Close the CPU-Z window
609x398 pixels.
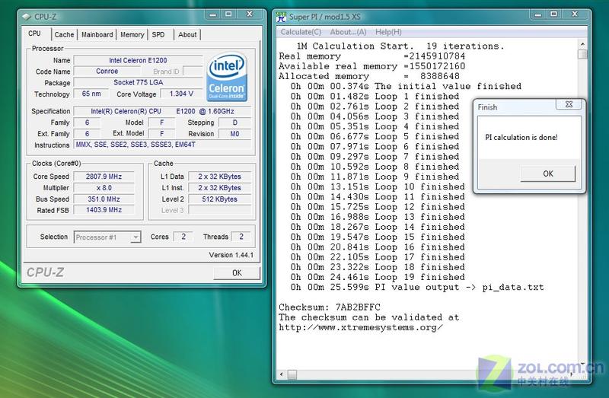pos(250,14)
